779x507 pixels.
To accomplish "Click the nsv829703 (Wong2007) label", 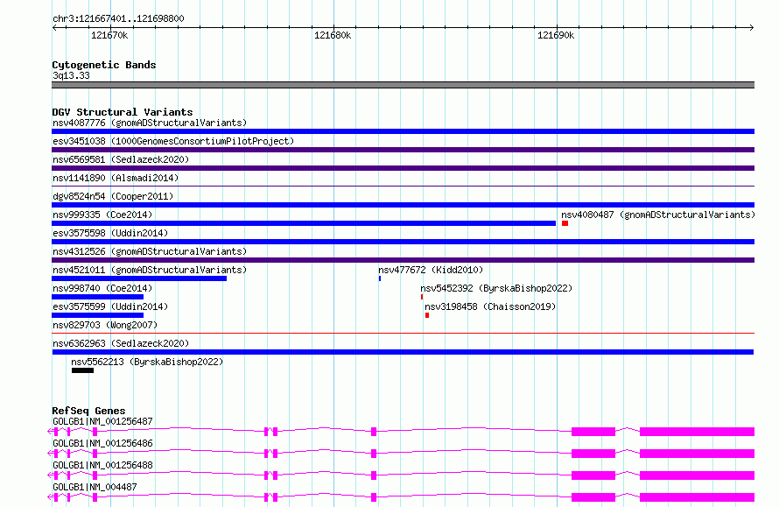I will (x=105, y=325).
